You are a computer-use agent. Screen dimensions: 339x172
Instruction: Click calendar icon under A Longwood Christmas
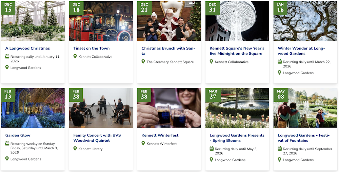pos(7,56)
